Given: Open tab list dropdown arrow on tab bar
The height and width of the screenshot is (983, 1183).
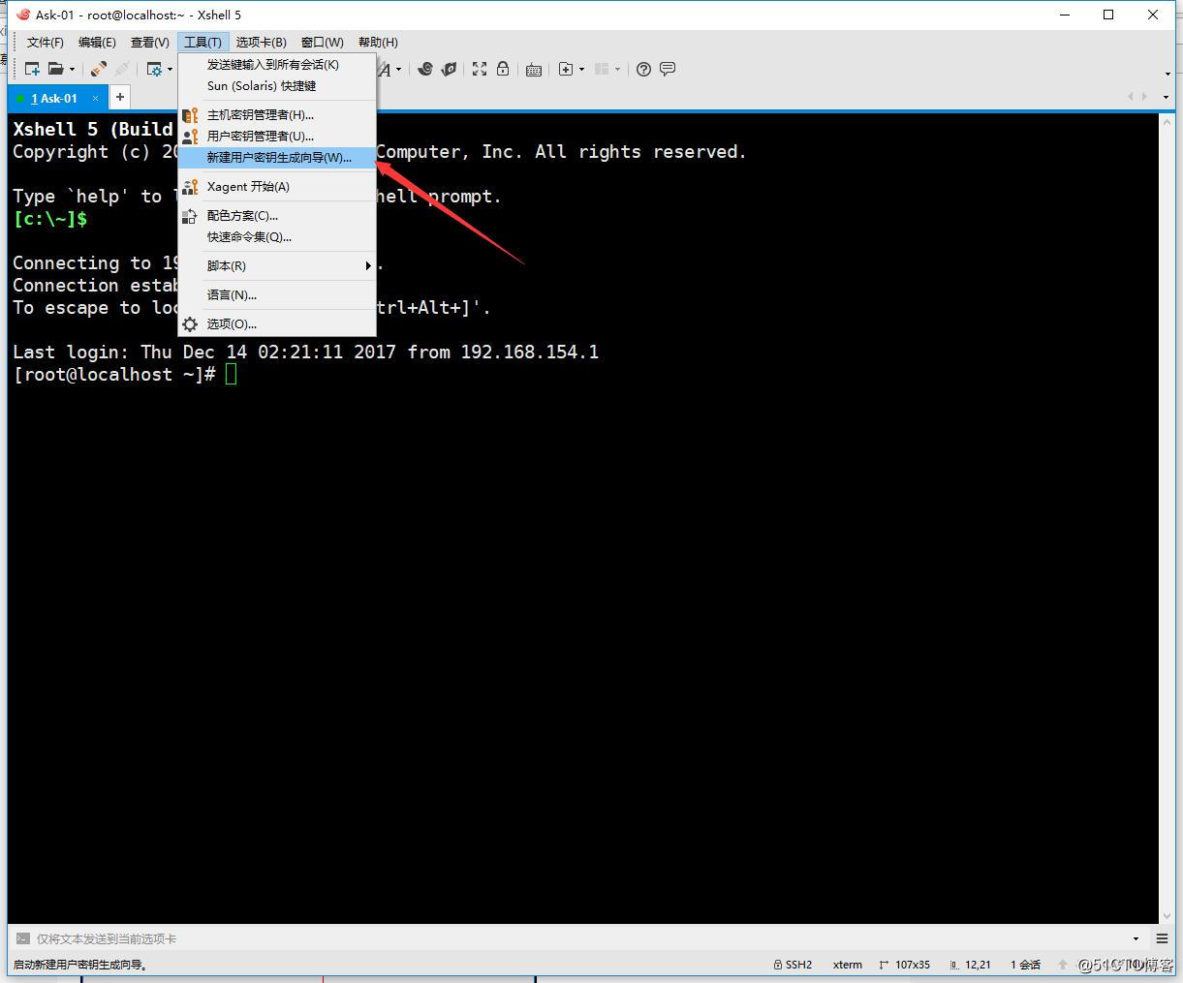Looking at the screenshot, I should tap(1167, 97).
